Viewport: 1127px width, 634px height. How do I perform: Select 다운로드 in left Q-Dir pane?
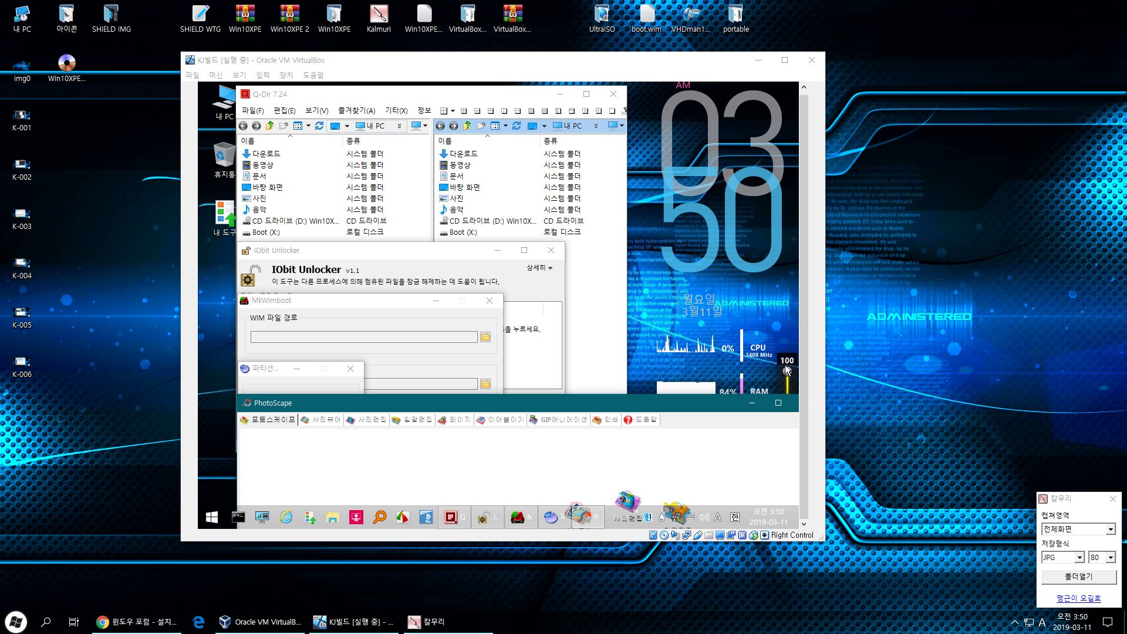click(261, 154)
